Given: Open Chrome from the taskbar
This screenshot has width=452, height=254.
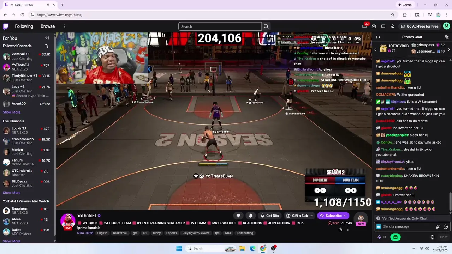Looking at the screenshot, I should click(263, 248).
